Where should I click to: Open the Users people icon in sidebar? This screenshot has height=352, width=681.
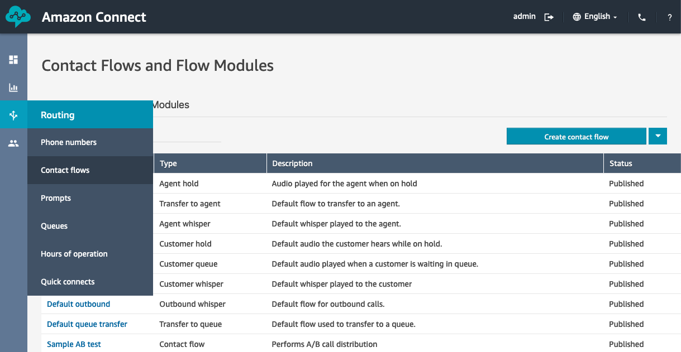13,143
